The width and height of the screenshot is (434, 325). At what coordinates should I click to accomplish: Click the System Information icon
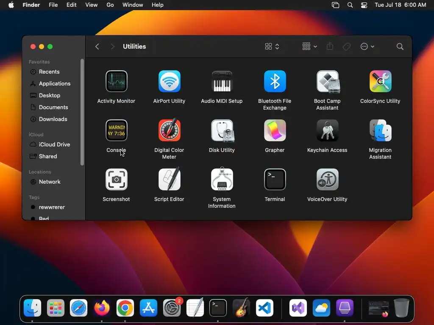(x=222, y=179)
